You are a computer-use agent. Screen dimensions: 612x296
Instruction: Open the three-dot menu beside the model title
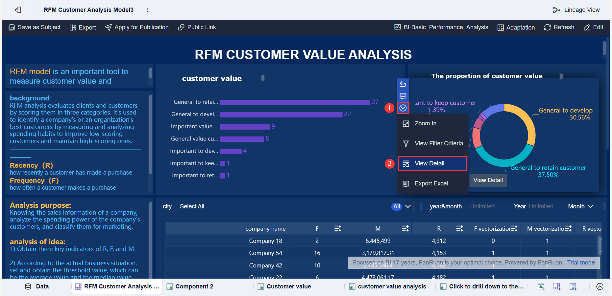[x=147, y=10]
